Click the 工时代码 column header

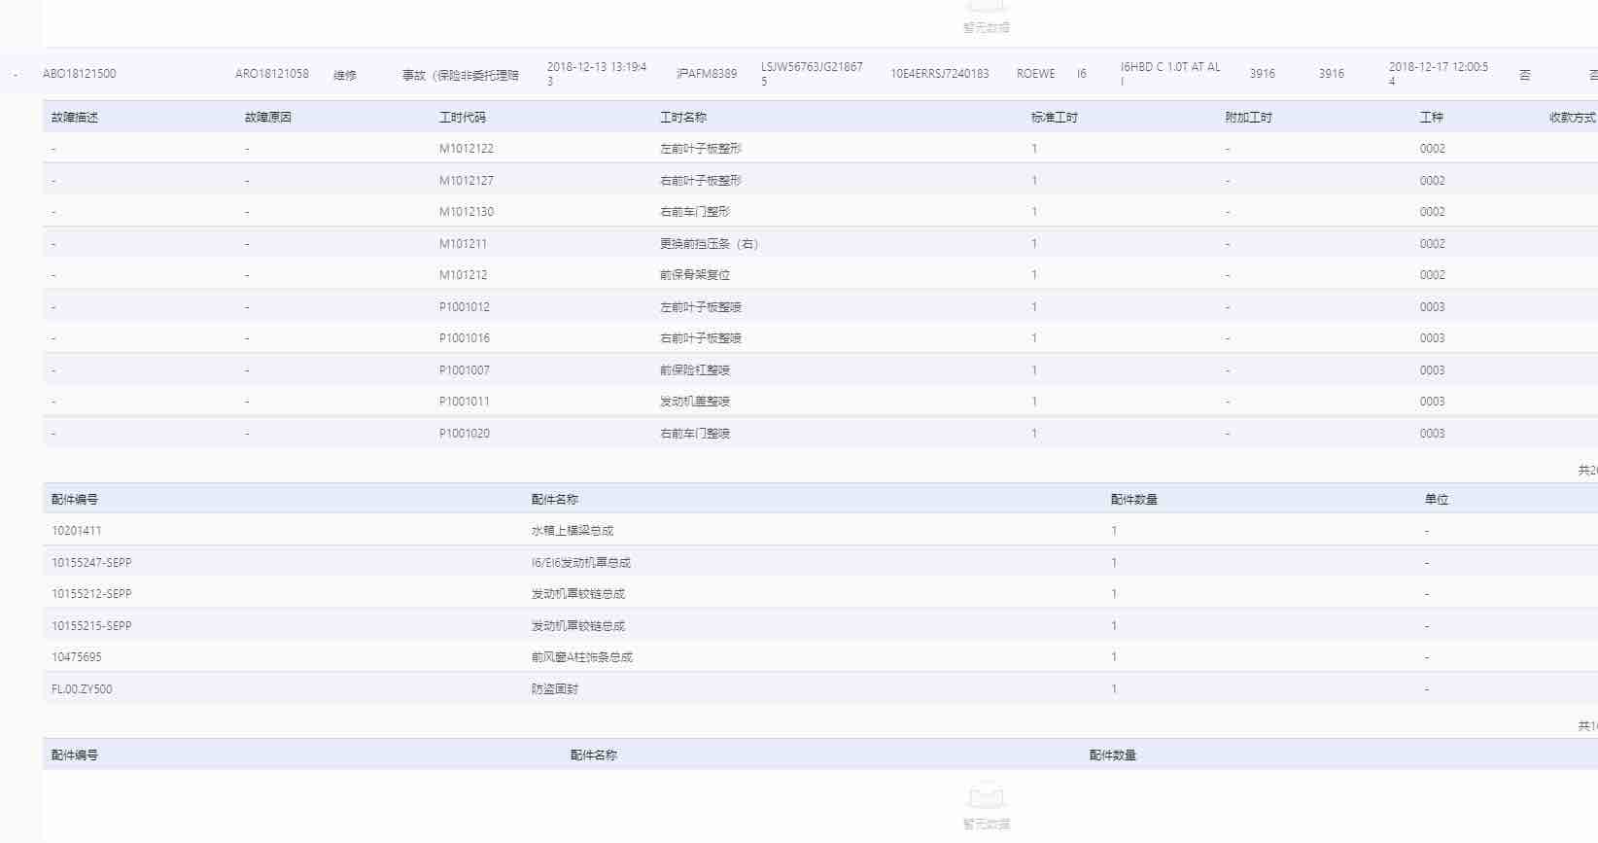pyautogui.click(x=462, y=118)
